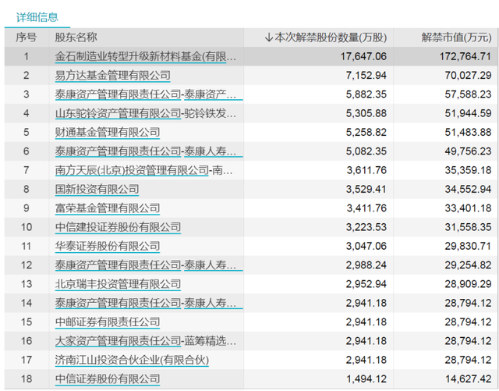Select market value 29,254.82
The height and width of the screenshot is (391, 499).
click(x=468, y=265)
